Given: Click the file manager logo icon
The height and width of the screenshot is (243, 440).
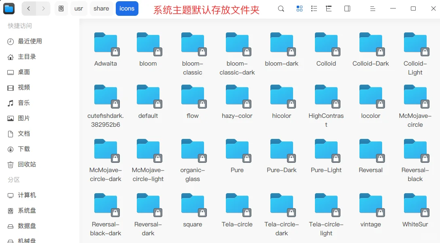Looking at the screenshot, I should [9, 8].
